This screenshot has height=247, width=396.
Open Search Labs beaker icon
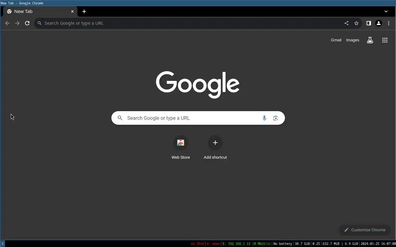[370, 40]
